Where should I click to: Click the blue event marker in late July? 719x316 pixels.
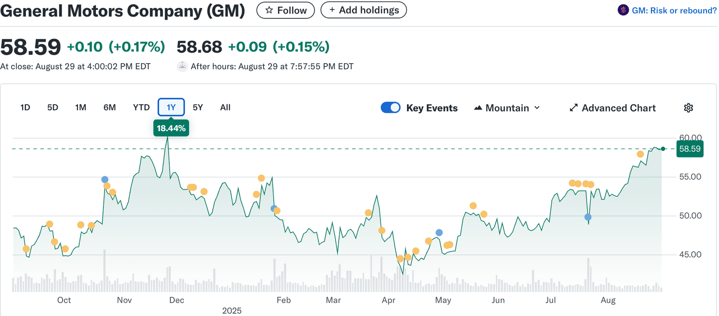coord(588,217)
